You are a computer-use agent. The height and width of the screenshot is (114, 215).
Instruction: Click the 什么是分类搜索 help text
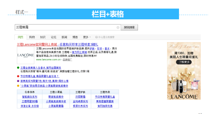click(106, 37)
